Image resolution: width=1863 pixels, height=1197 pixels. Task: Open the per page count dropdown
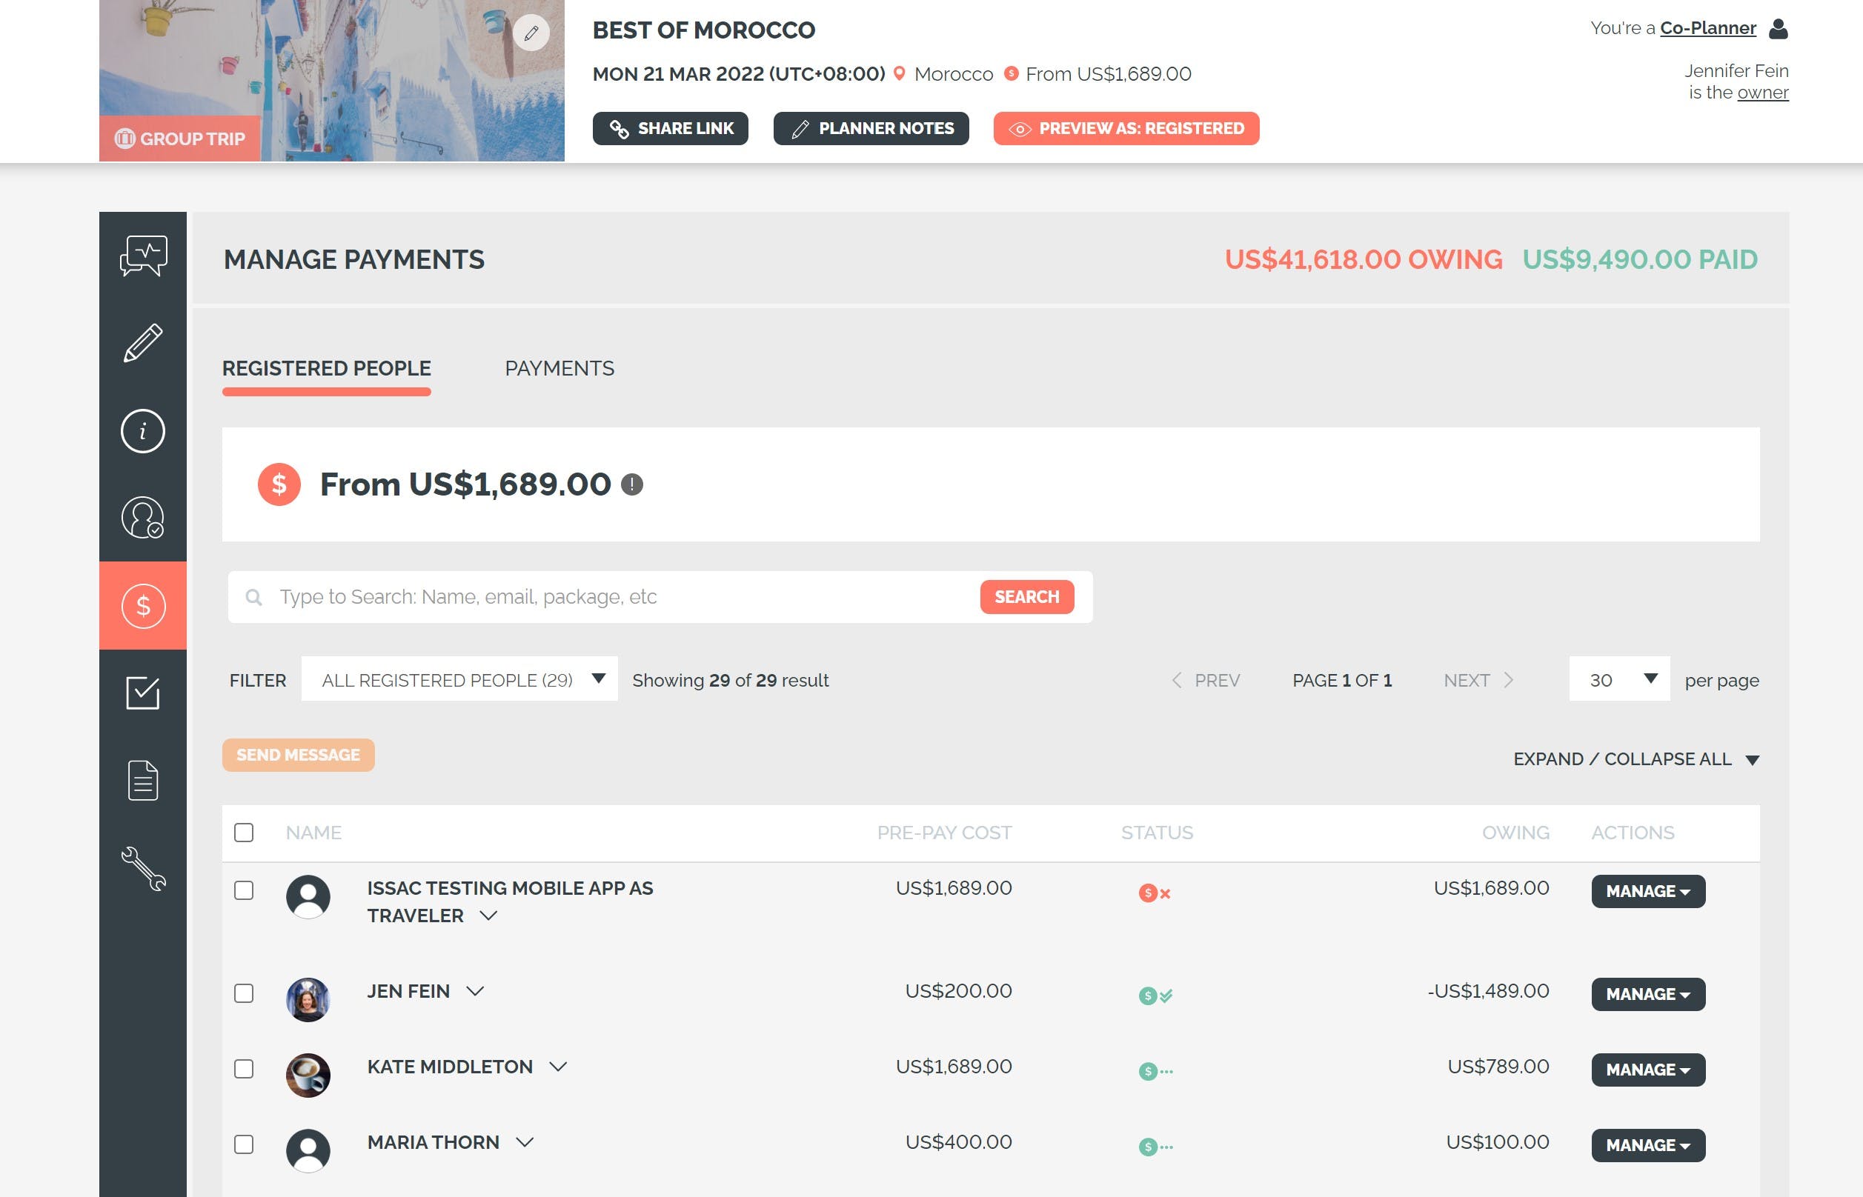pos(1619,679)
